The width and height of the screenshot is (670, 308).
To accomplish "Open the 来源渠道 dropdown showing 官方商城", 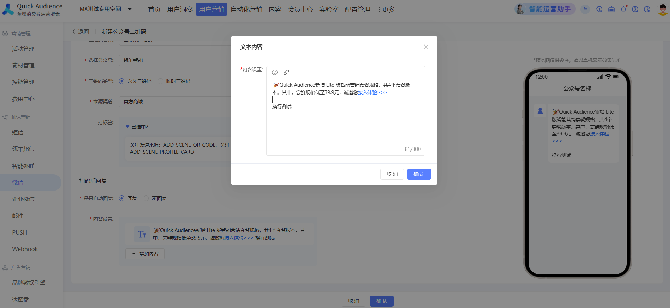I will pos(175,102).
